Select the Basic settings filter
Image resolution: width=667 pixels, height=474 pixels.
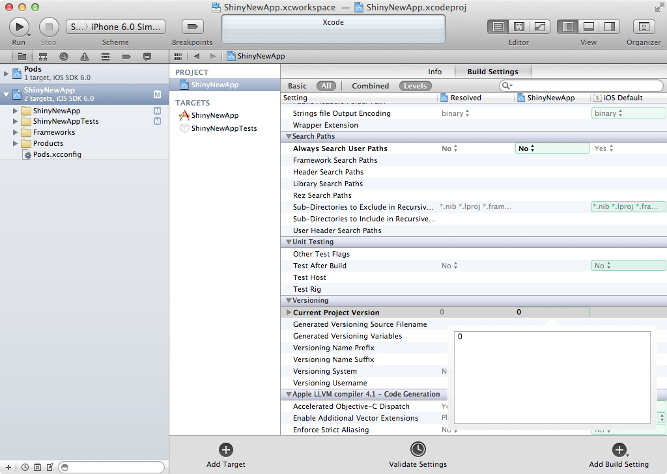point(297,86)
